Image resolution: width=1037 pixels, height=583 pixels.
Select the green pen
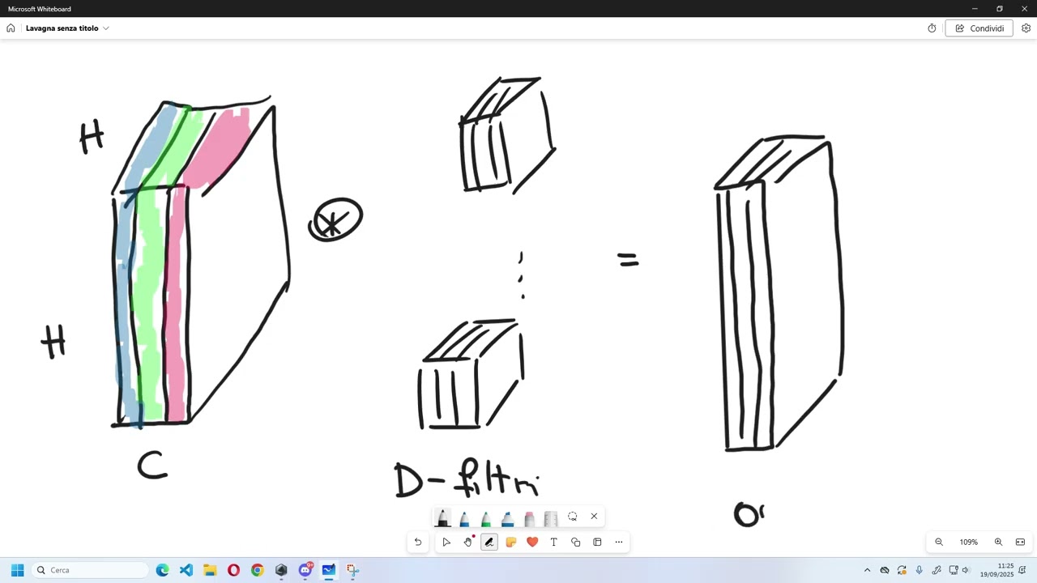point(486,517)
